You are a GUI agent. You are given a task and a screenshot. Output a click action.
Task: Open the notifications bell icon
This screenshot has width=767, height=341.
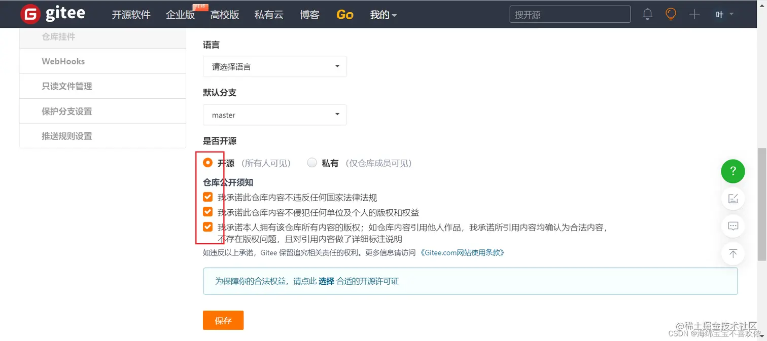tap(647, 14)
